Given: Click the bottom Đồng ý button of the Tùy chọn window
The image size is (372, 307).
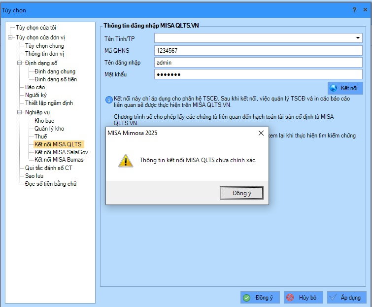Looking at the screenshot, I should (x=260, y=298).
